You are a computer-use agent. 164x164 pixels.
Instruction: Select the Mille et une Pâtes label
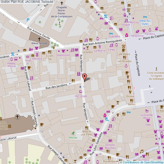click(x=87, y=133)
